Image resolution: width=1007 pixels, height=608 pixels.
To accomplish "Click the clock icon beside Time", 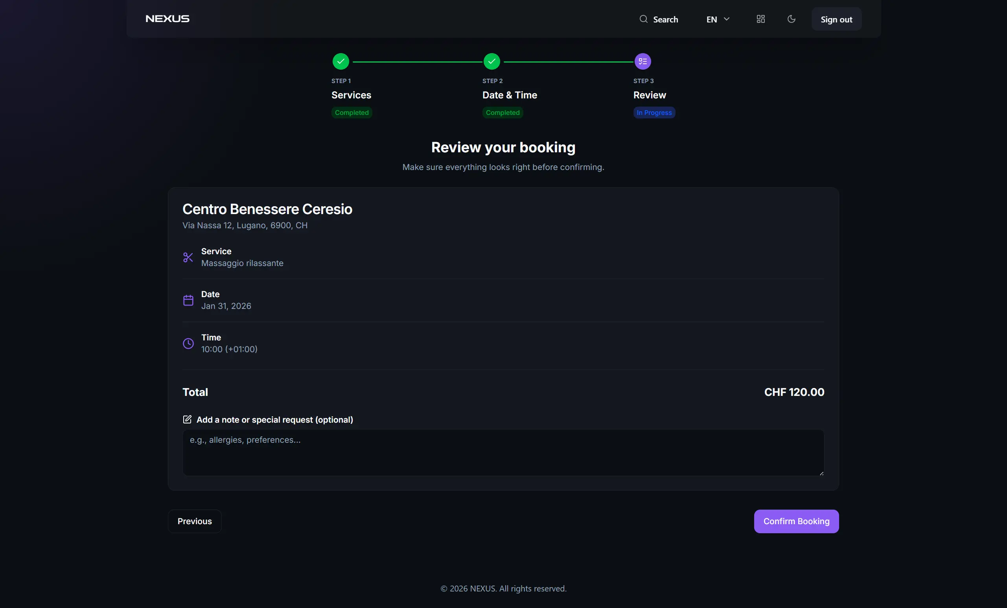I will coord(188,343).
